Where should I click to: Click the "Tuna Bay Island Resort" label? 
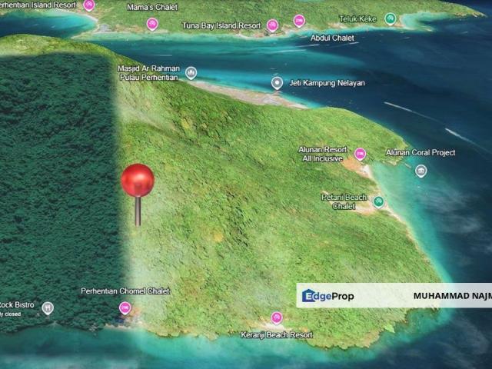coord(221,25)
